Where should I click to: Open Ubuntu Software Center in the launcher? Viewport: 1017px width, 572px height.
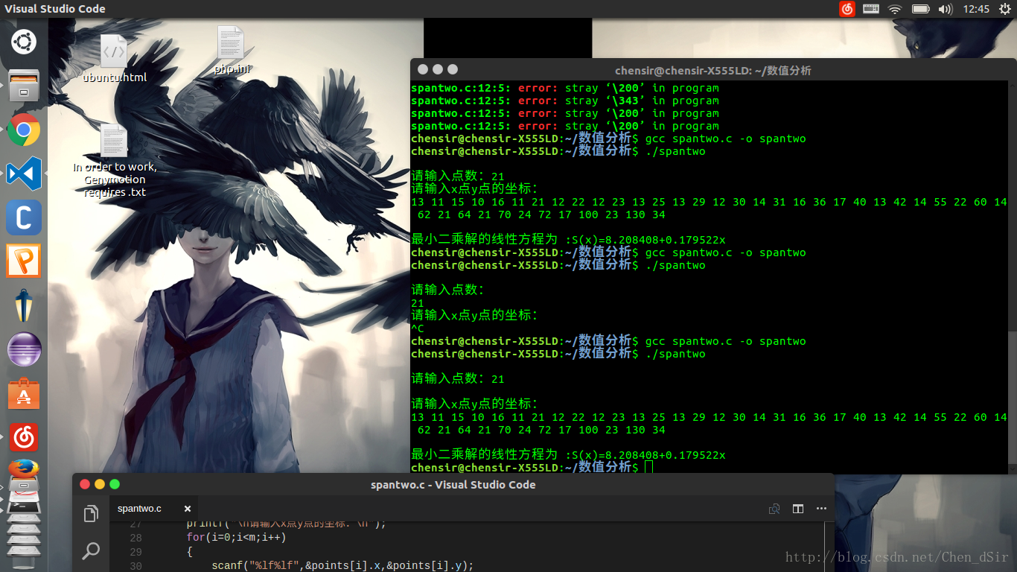(x=24, y=393)
